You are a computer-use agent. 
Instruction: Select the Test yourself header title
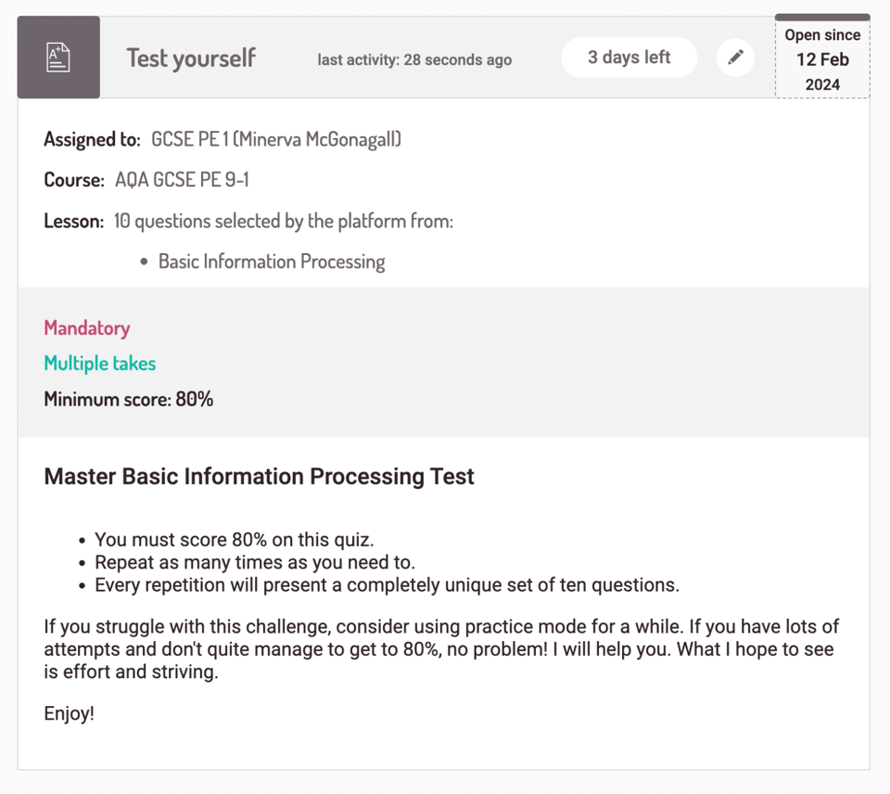[x=190, y=58]
